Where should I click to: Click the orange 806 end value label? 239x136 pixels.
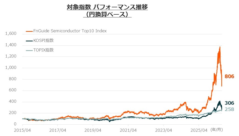coord(229,76)
